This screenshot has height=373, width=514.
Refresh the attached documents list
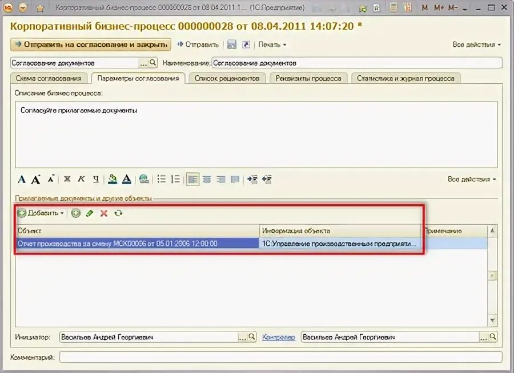point(118,214)
